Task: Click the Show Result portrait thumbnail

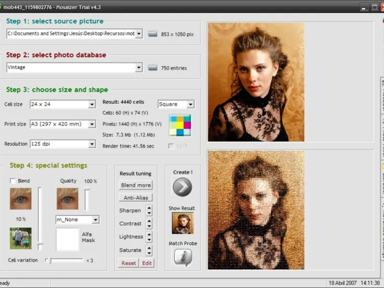Action: (182, 223)
